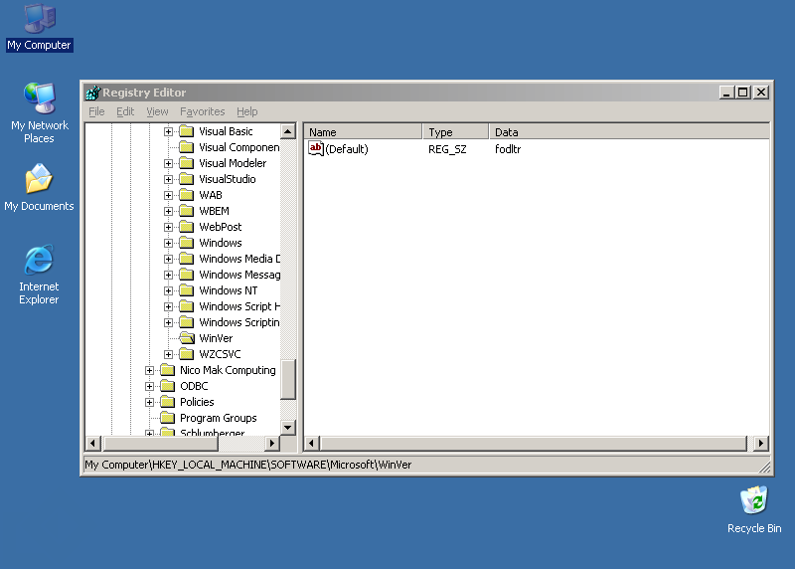The width and height of the screenshot is (795, 569).
Task: Maximize the Registry Editor window
Action: point(742,93)
